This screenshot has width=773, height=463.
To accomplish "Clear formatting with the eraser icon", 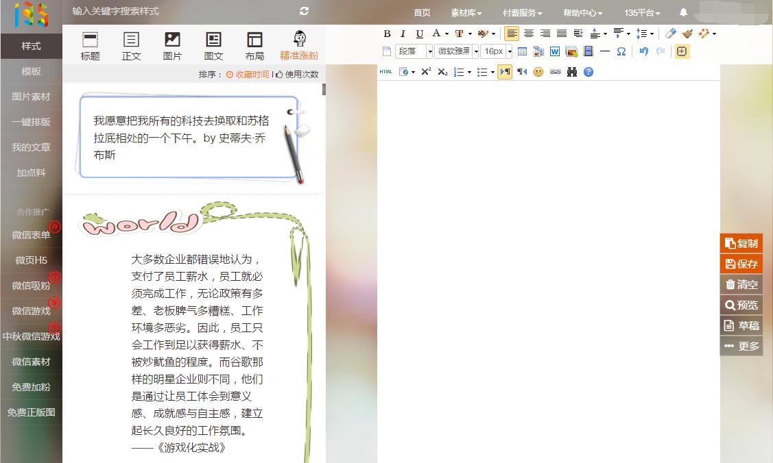I will 670,33.
